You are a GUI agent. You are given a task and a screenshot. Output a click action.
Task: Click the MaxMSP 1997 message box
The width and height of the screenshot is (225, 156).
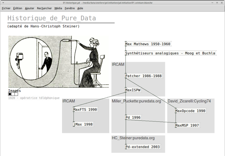[x=187, y=125]
